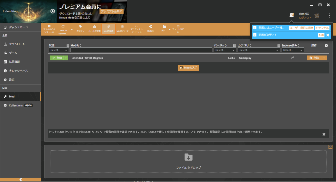The height and width of the screenshot is (182, 336).
Task: Click 削除 button for Extended FOV mod
Action: coord(314,58)
